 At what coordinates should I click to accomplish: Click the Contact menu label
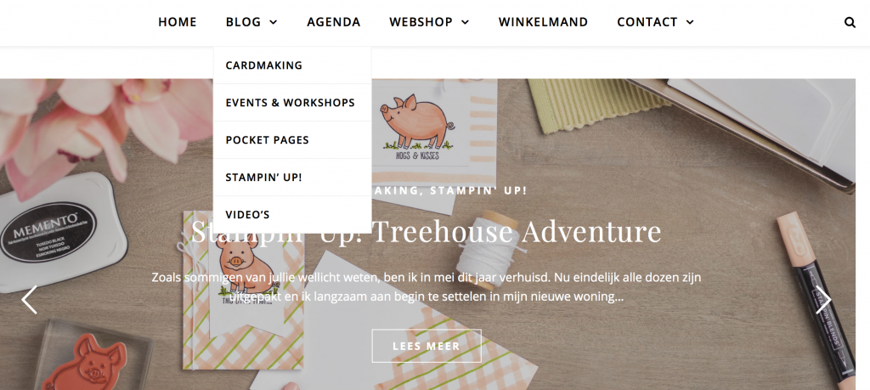click(647, 22)
